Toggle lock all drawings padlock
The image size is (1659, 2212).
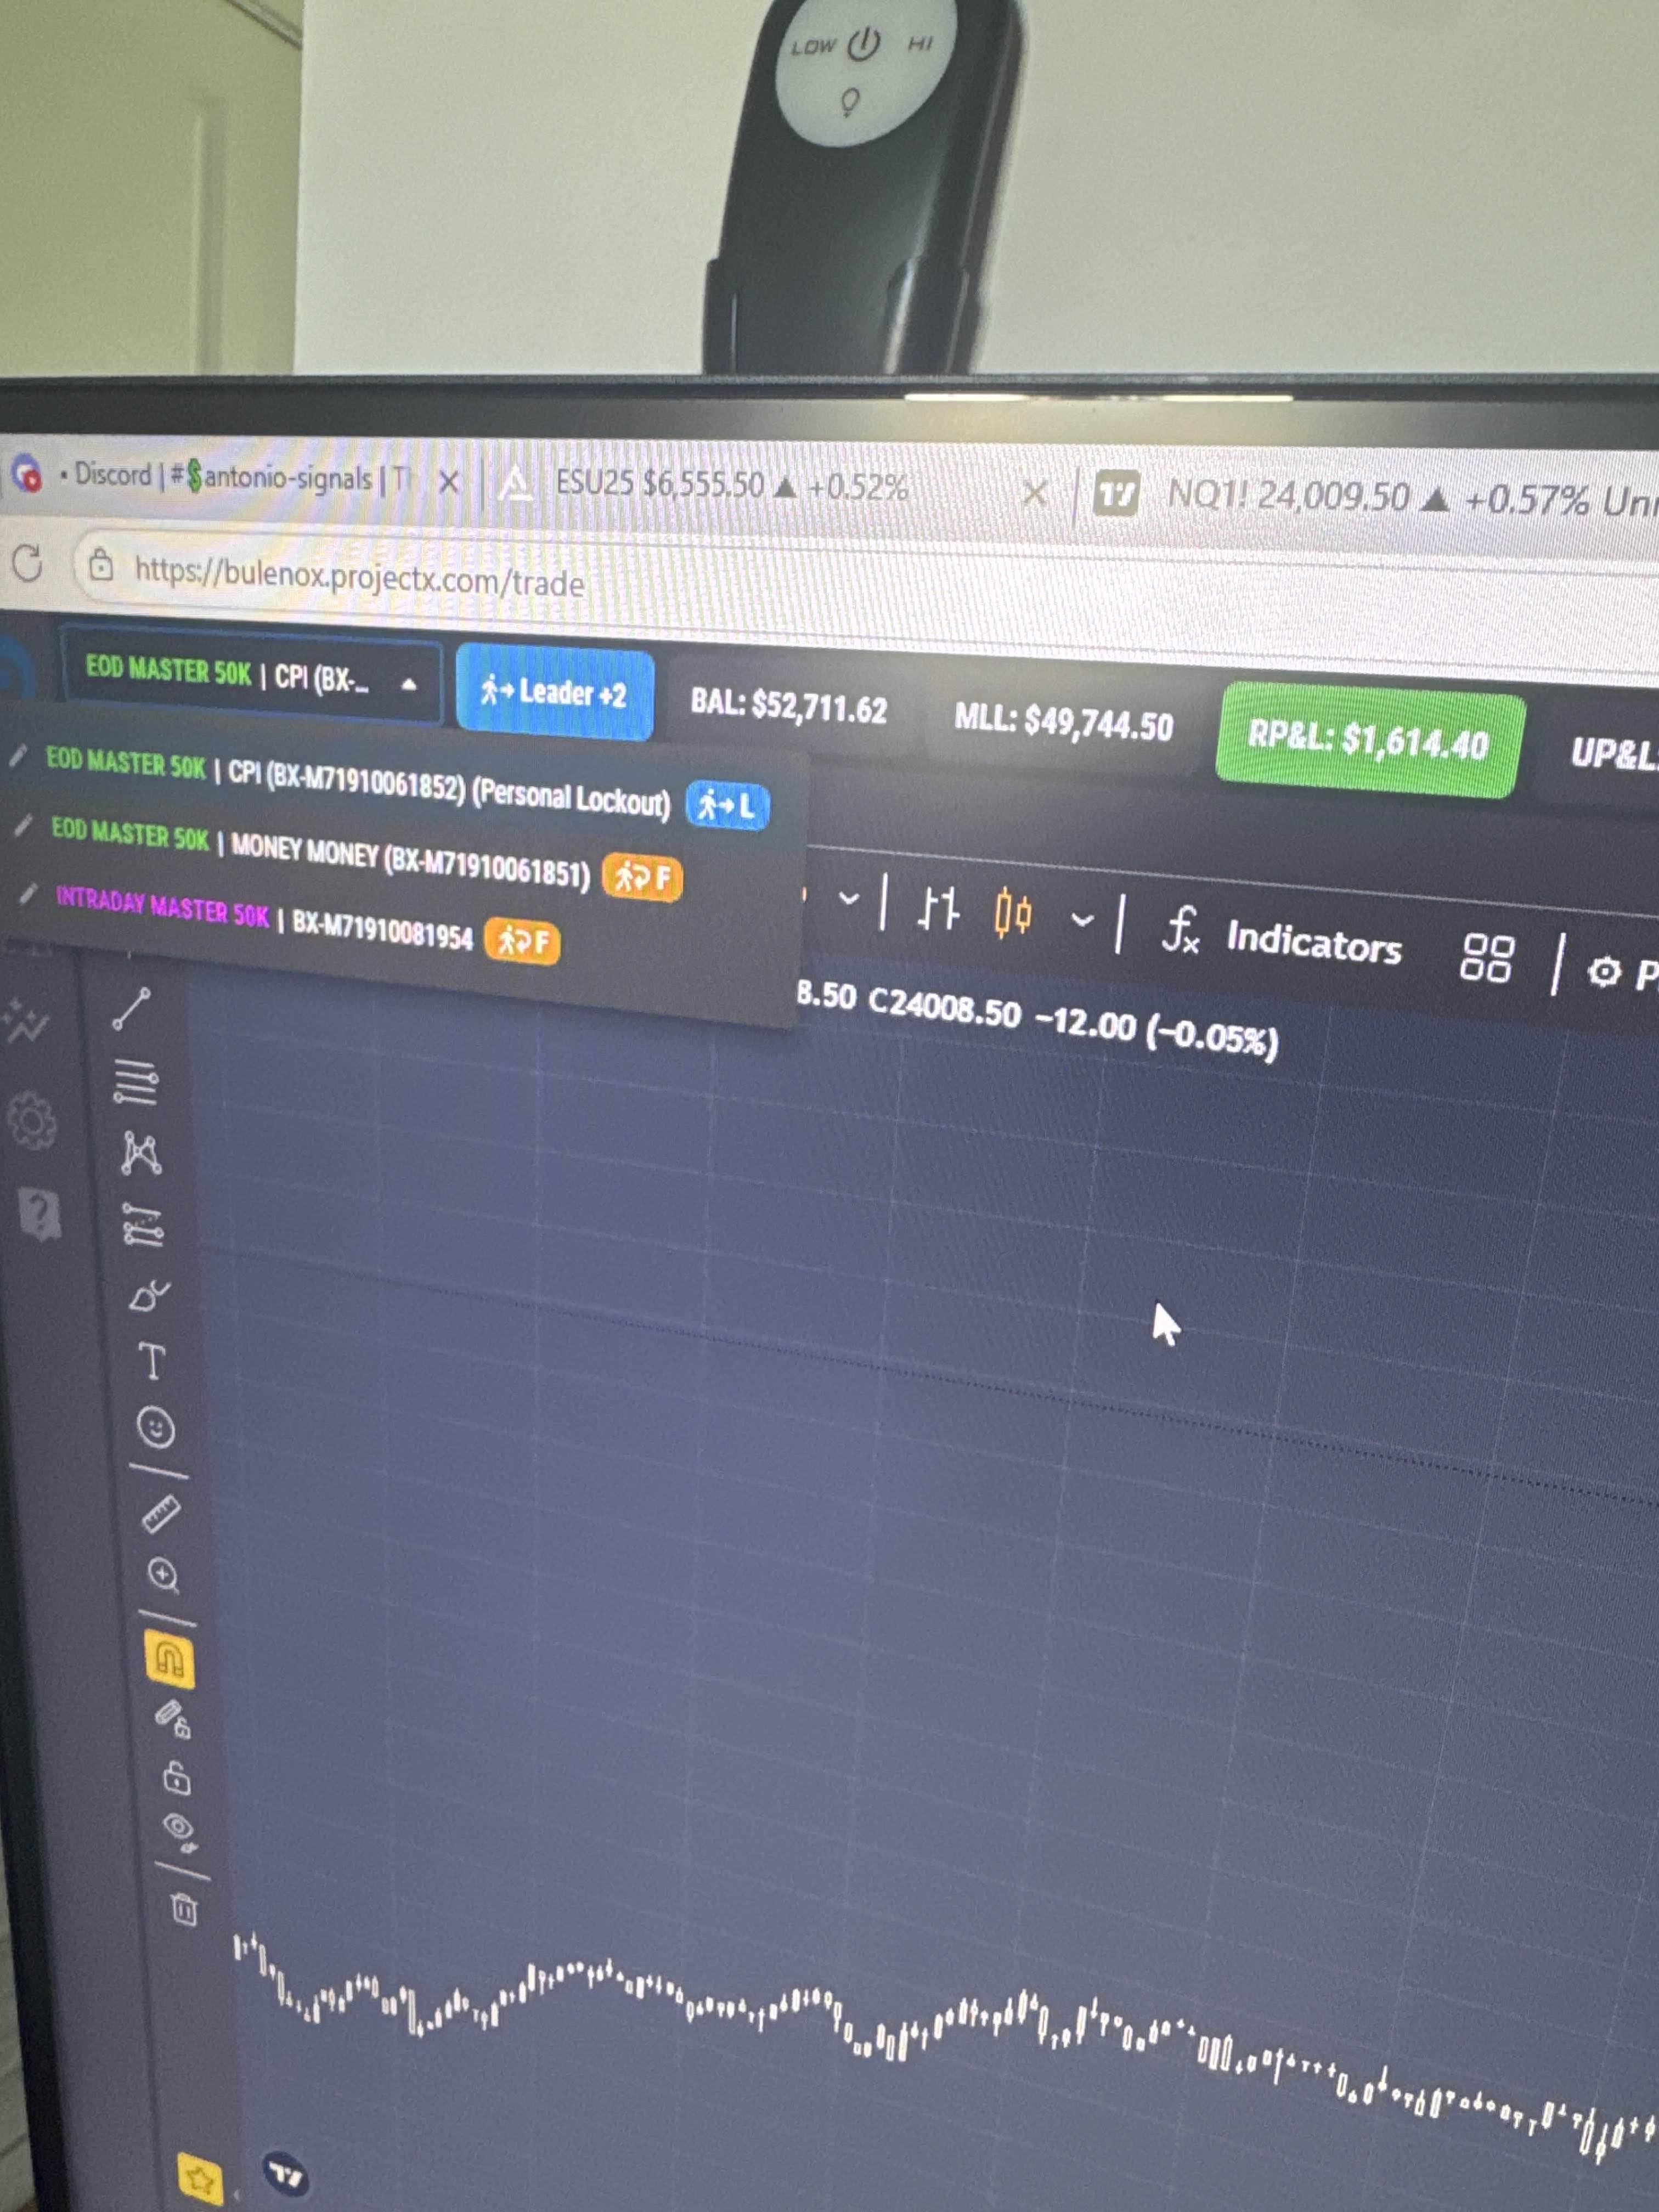[x=177, y=1779]
